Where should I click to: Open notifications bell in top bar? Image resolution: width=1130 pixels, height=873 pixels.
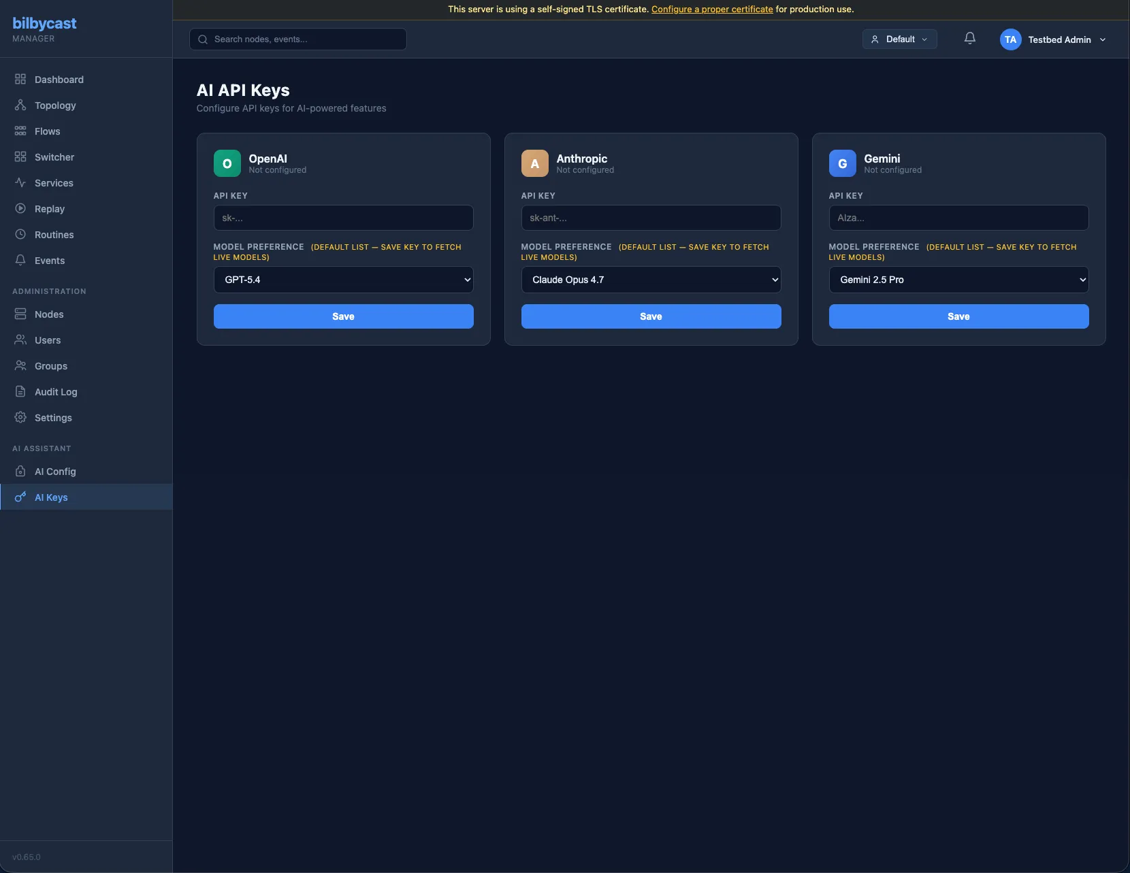(970, 39)
